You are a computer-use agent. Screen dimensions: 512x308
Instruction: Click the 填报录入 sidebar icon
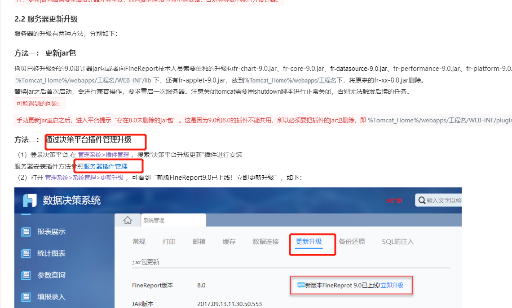pyautogui.click(x=26, y=297)
